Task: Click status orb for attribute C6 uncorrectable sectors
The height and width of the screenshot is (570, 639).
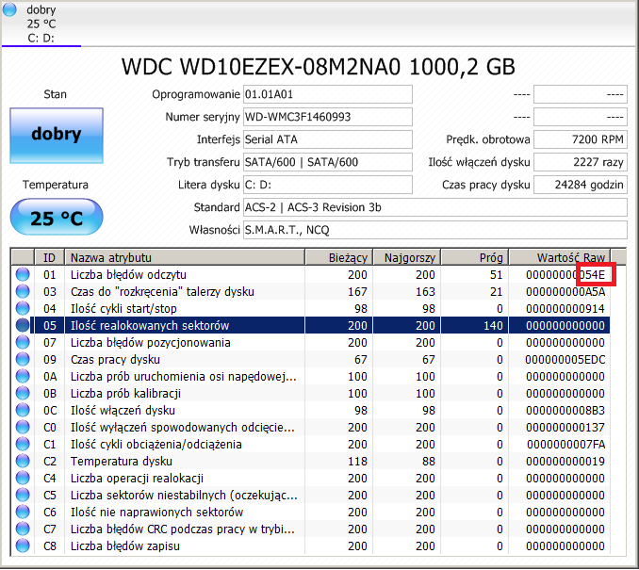Action: 23,513
